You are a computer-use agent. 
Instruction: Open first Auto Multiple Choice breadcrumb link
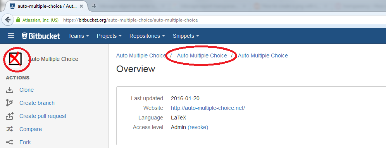(141, 55)
